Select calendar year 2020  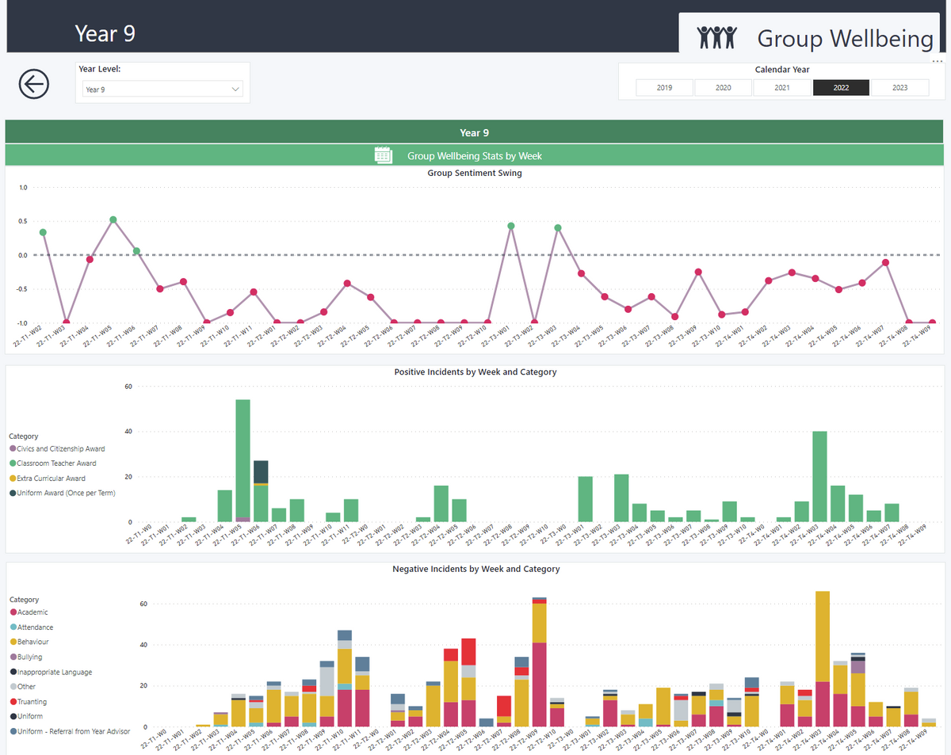723,88
